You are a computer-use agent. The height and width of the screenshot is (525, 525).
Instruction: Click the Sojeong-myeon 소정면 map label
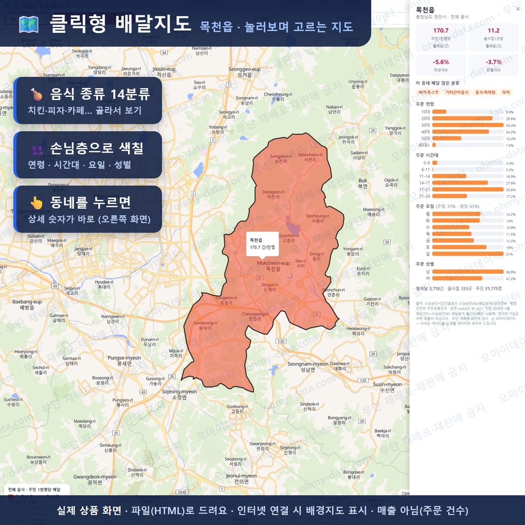coord(179,394)
